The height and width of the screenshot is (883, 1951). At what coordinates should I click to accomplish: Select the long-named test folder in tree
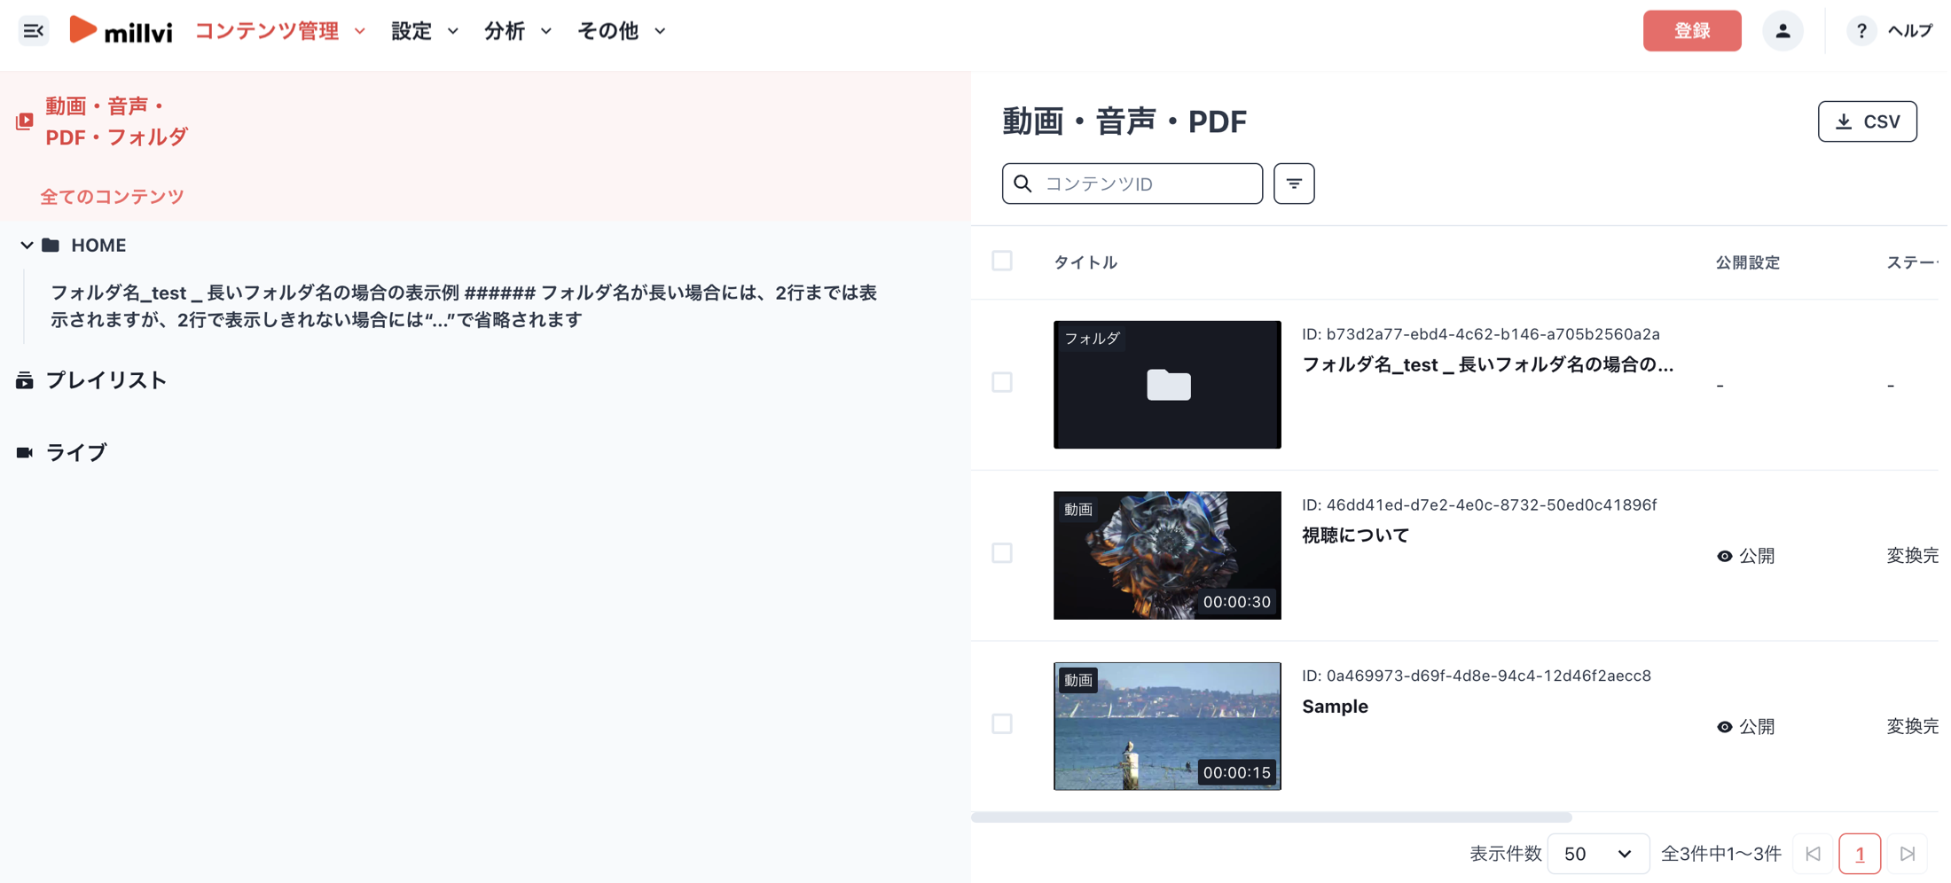point(464,306)
